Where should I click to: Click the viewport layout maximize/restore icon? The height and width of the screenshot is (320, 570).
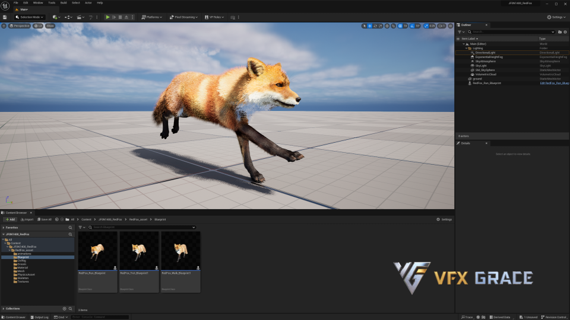pos(451,25)
